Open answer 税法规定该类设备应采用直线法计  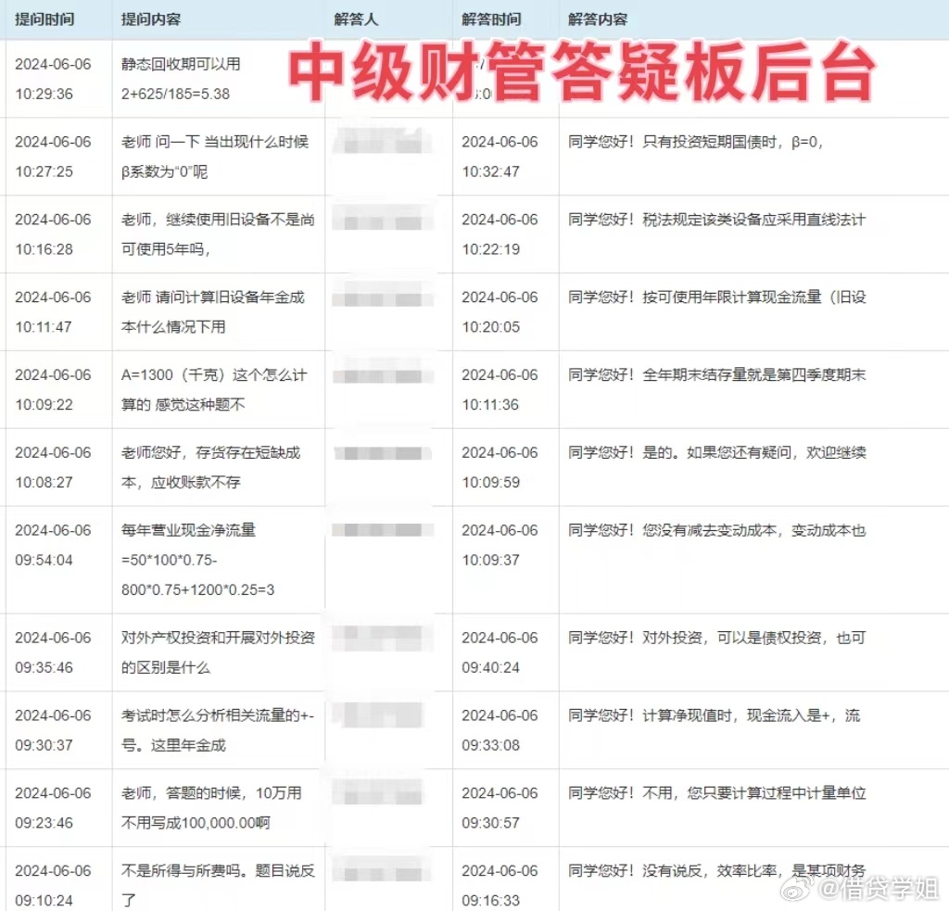tap(716, 219)
